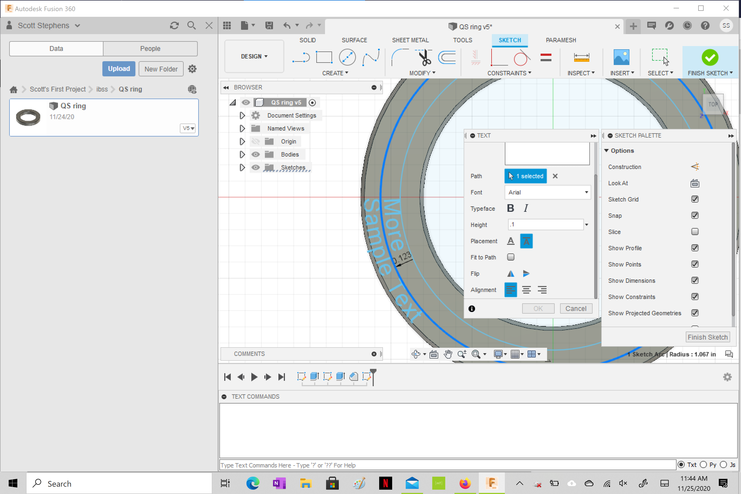
Task: Click the Upload button
Action: pyautogui.click(x=119, y=69)
